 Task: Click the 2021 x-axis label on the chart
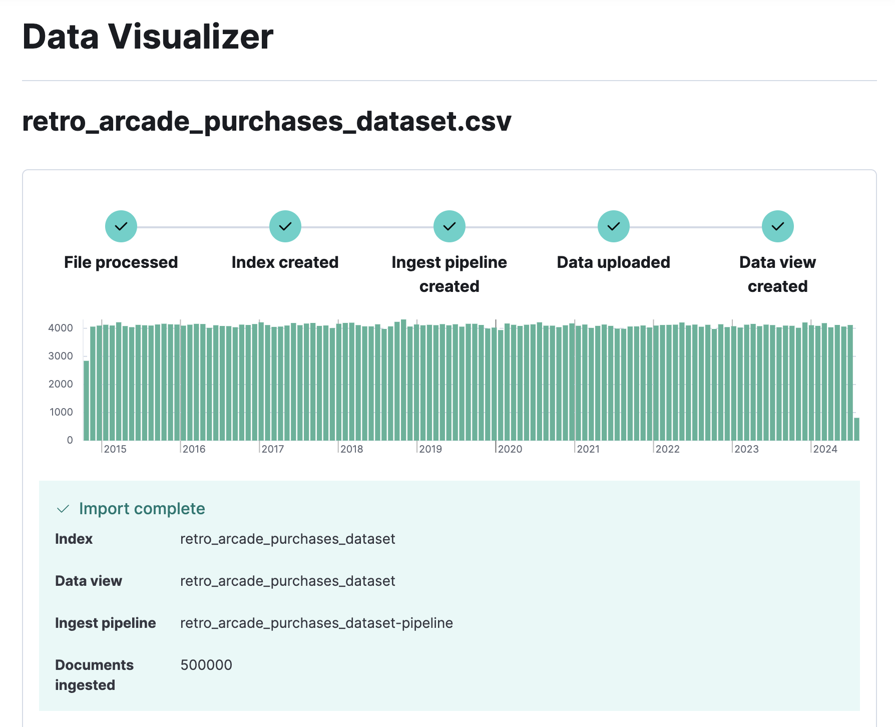click(589, 449)
